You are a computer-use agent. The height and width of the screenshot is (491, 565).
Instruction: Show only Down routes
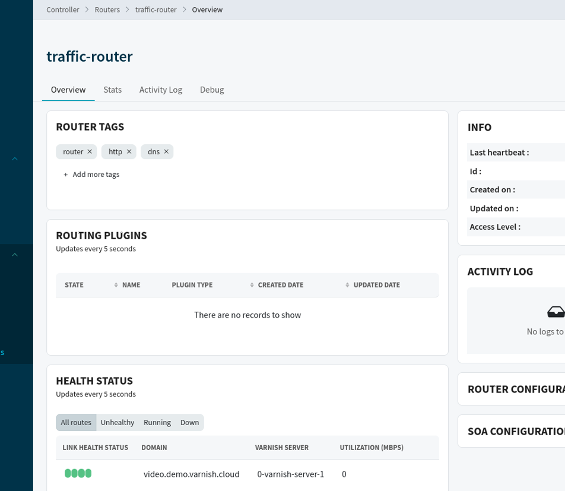pyautogui.click(x=190, y=423)
